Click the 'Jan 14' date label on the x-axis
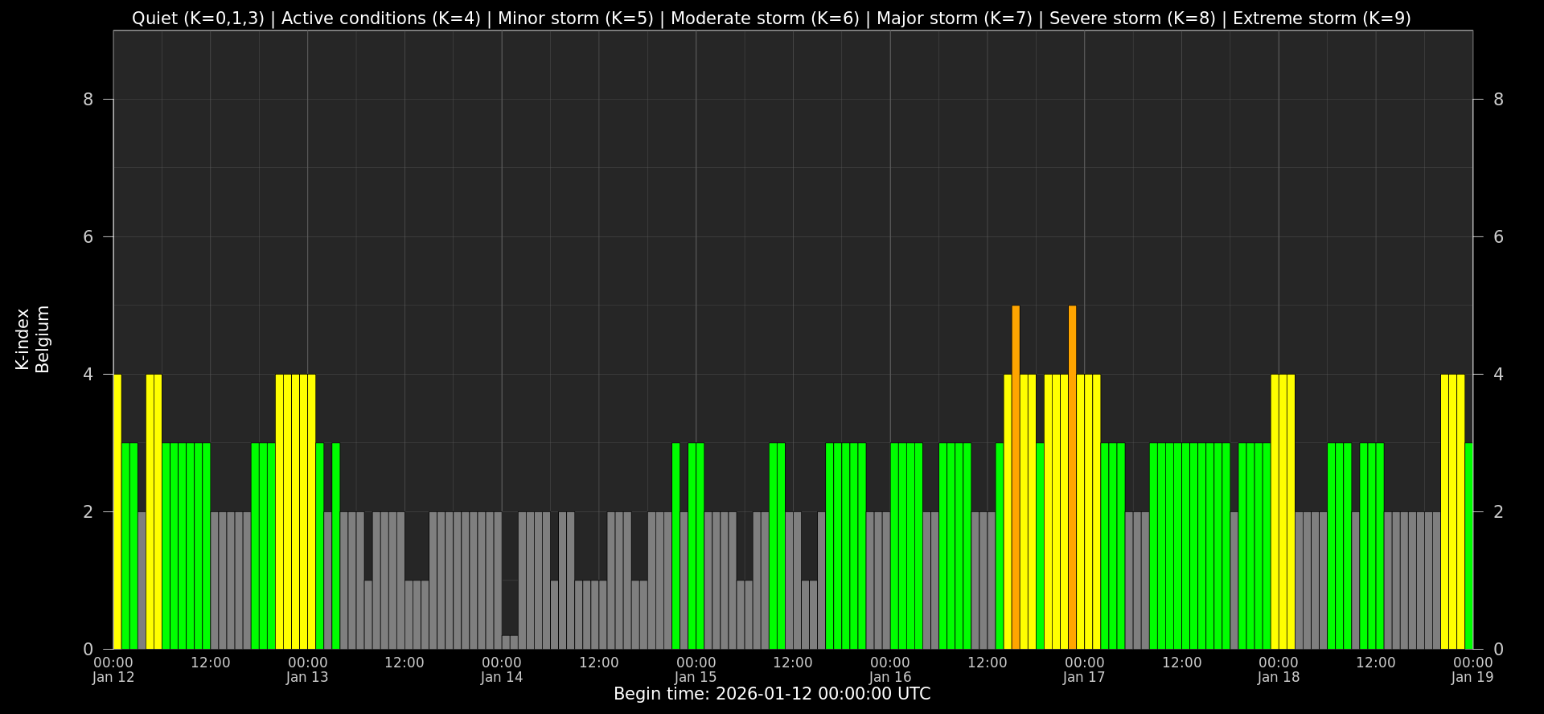The width and height of the screenshot is (1544, 714). click(502, 677)
